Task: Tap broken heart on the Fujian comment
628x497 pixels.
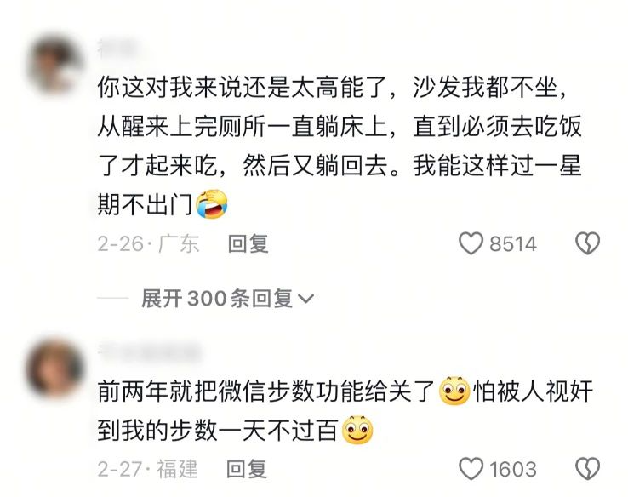Action: [x=587, y=469]
